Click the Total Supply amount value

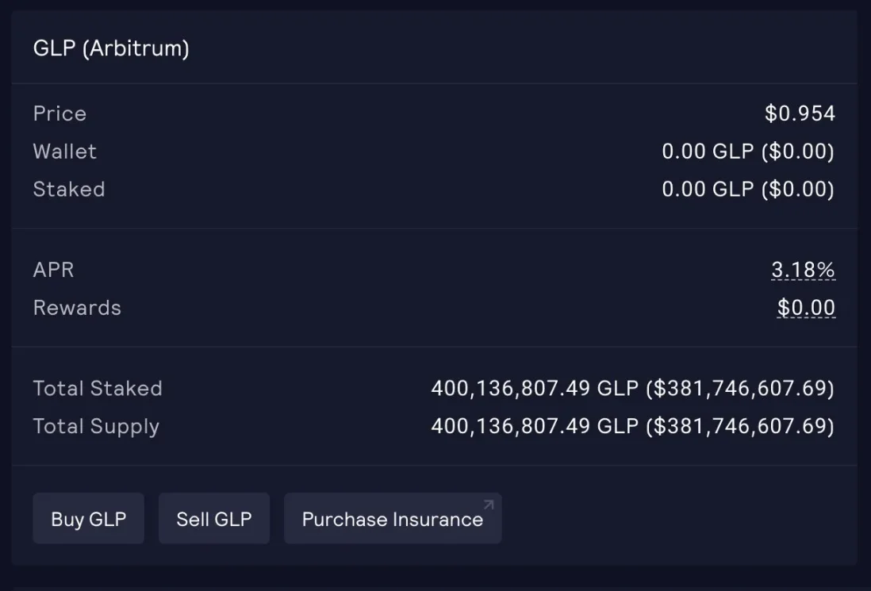[x=632, y=427]
